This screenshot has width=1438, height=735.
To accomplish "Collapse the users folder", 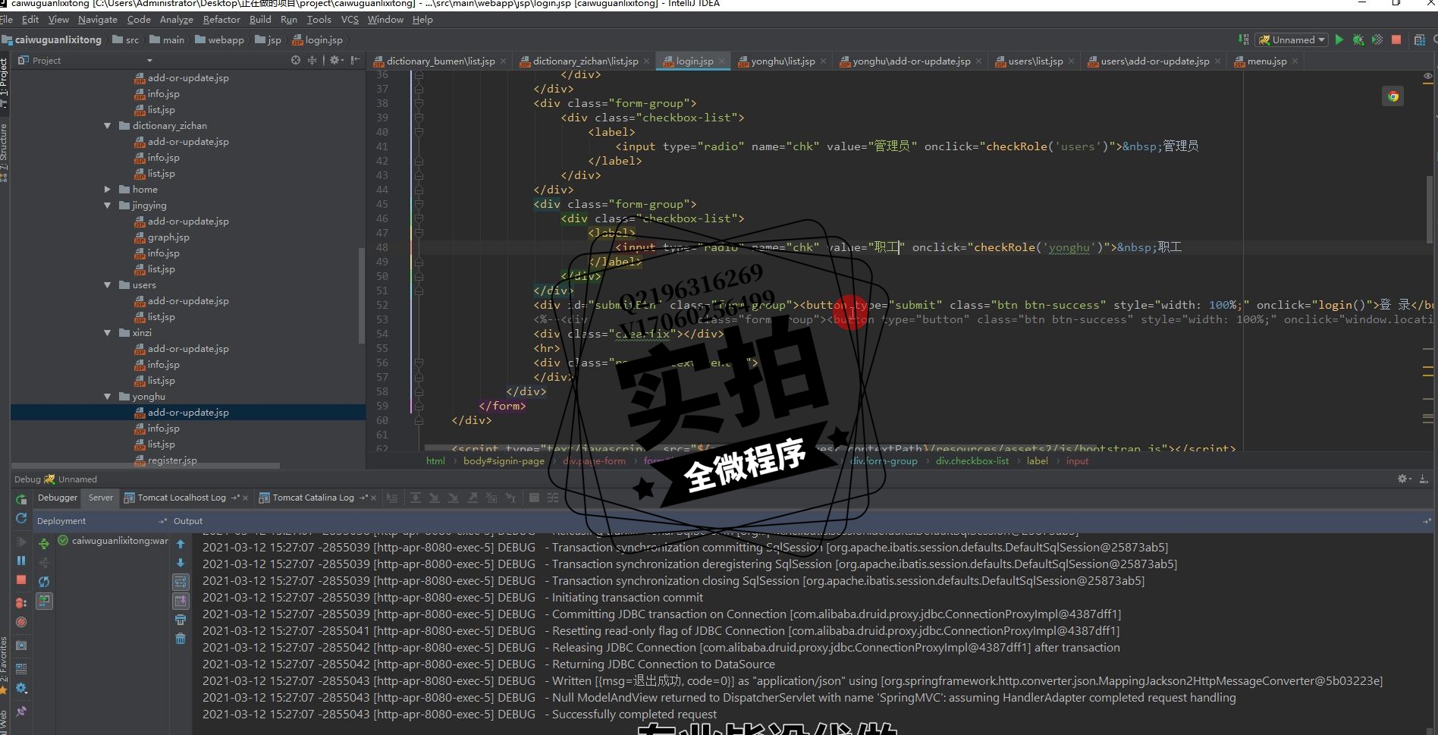I will 108,285.
